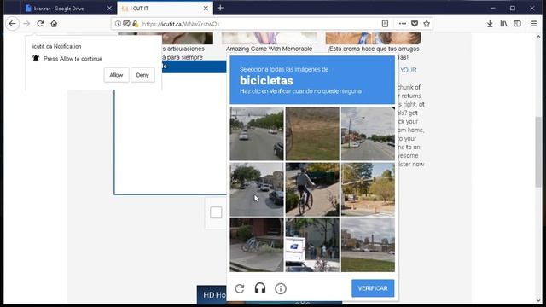Show the sidebars button
This screenshot has height=307, width=546.
click(x=517, y=24)
